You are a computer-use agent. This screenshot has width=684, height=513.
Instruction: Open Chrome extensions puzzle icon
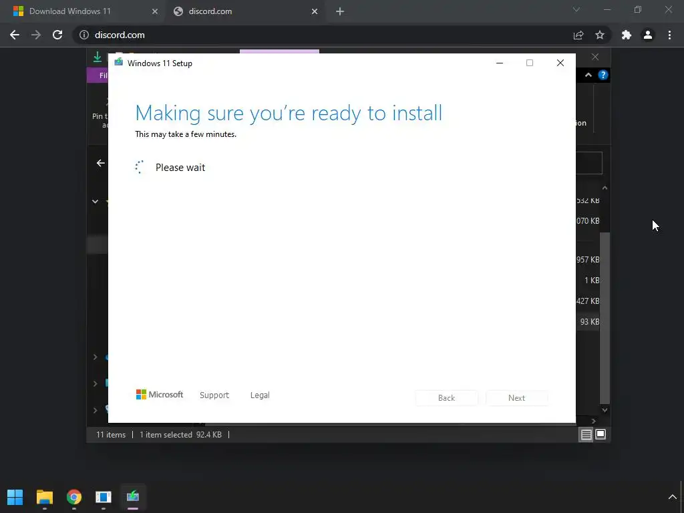coord(627,35)
